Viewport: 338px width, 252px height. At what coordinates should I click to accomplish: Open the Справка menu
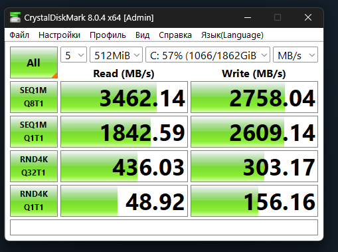175,35
